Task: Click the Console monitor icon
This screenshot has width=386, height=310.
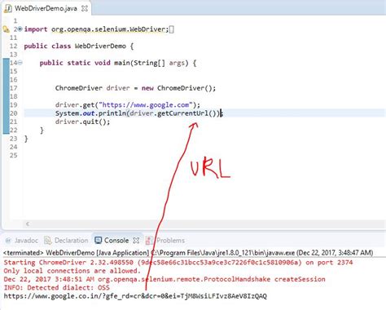Action: pos(98,241)
